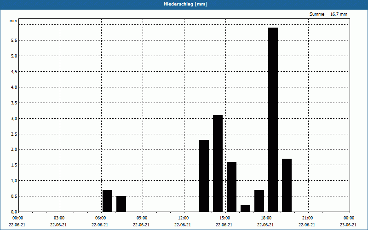The height and width of the screenshot is (230, 368).
Task: Click the 1.7 mm bar after 19:00
Action: (x=287, y=185)
